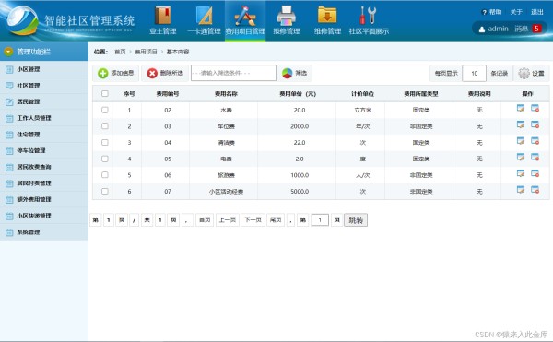Open 报修管理 printer icon
Image resolution: width=553 pixels, height=342 pixels.
click(x=287, y=16)
